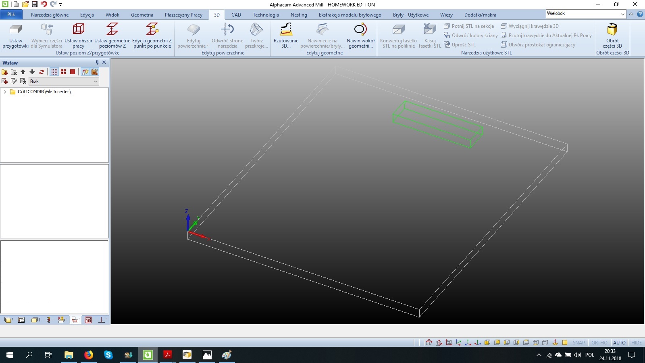
Task: Toggle insert rotate option icon
Action: tap(85, 72)
